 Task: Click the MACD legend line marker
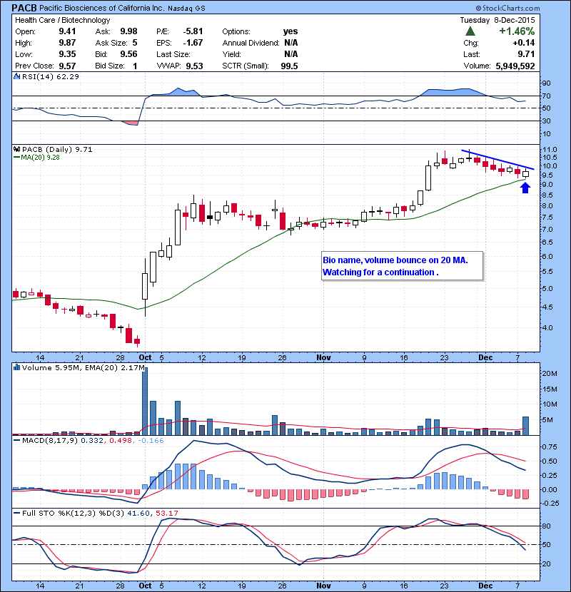16,440
